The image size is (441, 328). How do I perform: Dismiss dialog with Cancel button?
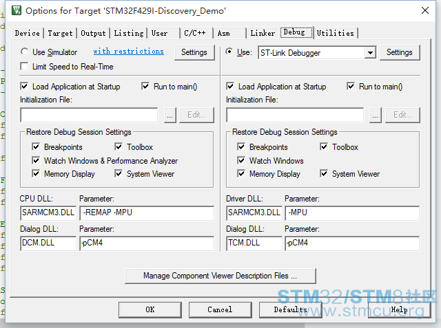(x=220, y=309)
